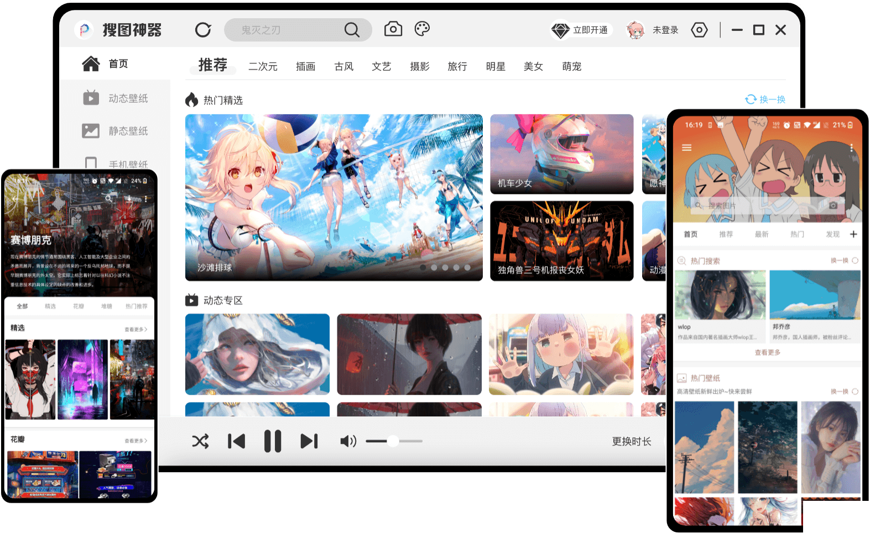Click 换一换 next to 热门壁纸 on phone

pos(844,392)
